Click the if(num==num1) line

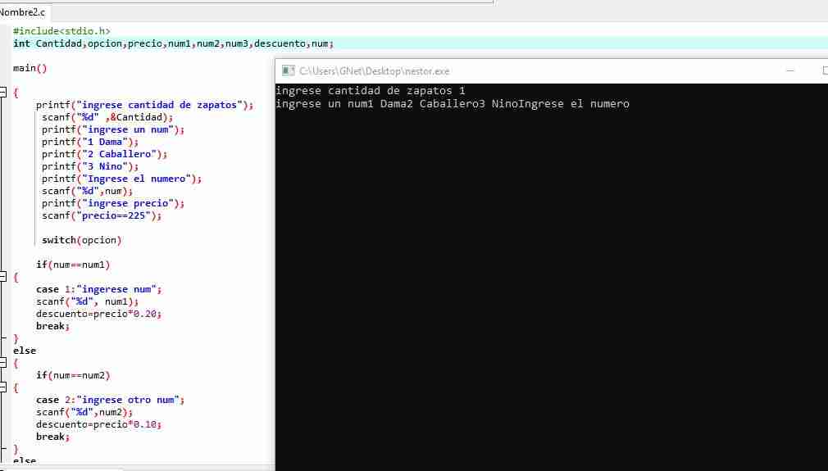(73, 265)
